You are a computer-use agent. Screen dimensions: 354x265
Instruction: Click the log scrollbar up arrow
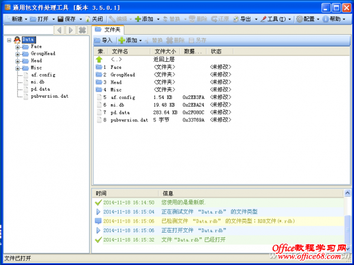(348, 193)
